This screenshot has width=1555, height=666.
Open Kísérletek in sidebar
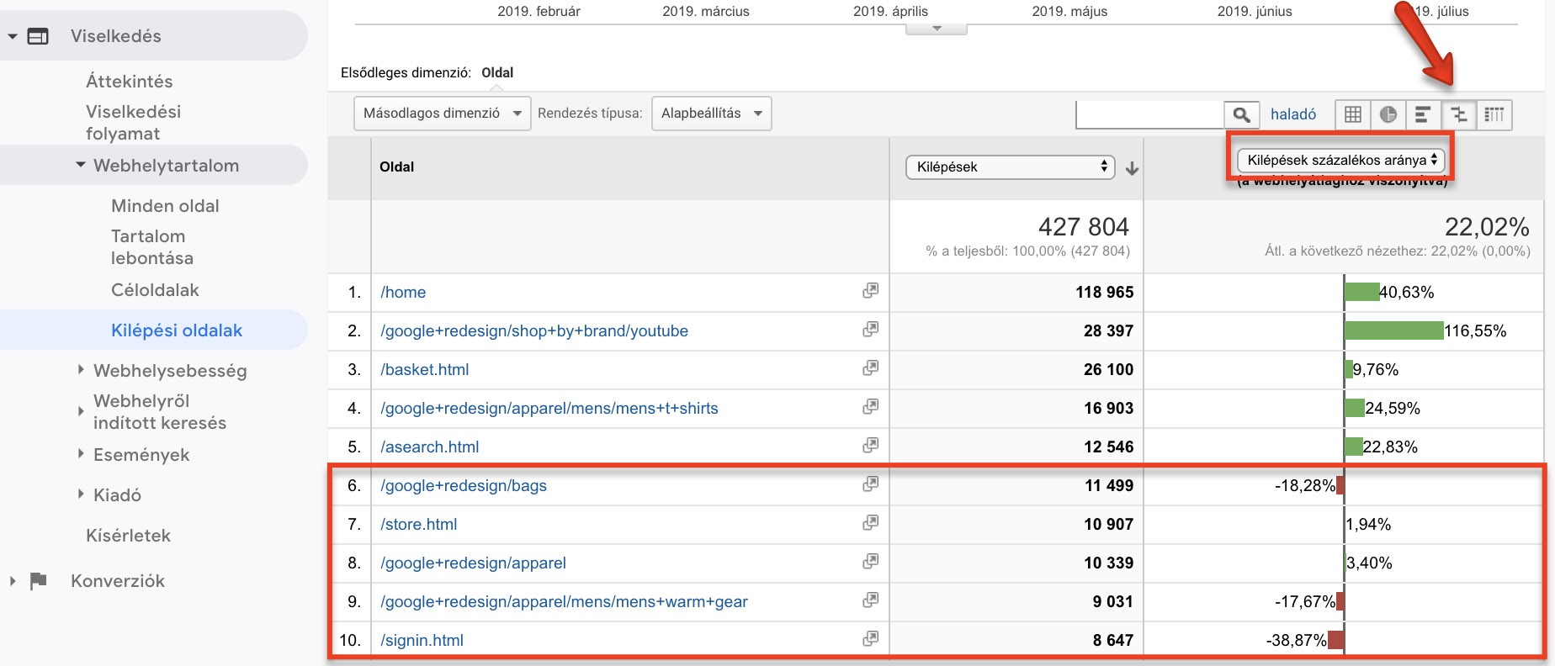[x=128, y=536]
